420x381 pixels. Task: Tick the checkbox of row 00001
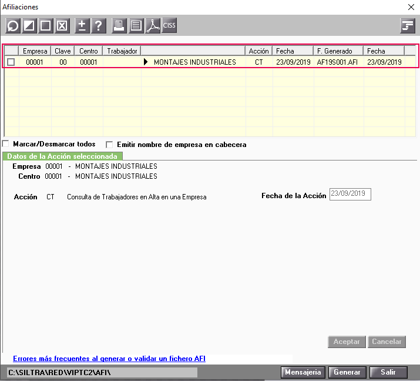coord(11,62)
